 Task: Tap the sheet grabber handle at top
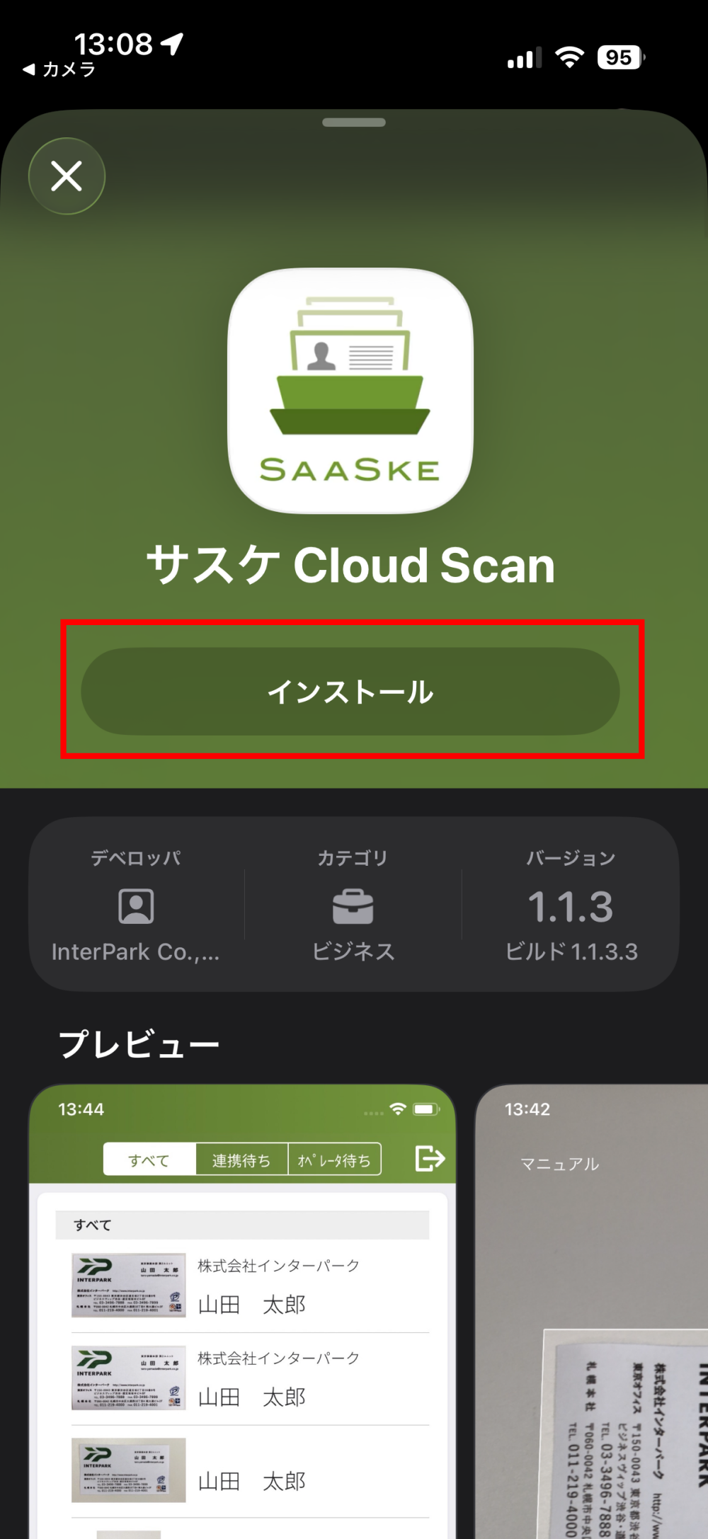pos(354,122)
